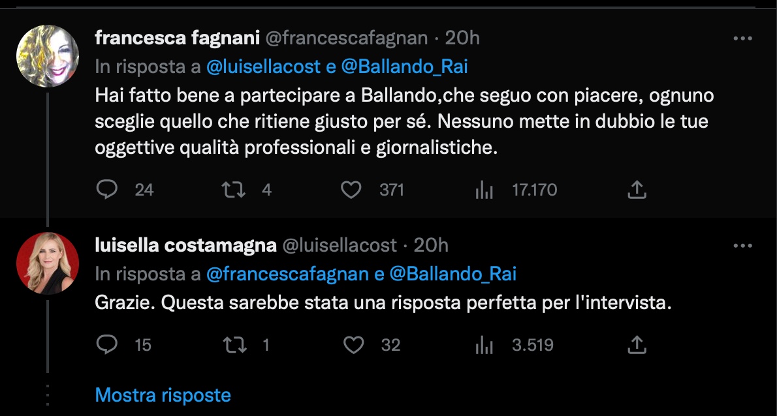The height and width of the screenshot is (416, 777).
Task: Open more options on Luisella's tweet
Action: pyautogui.click(x=743, y=246)
